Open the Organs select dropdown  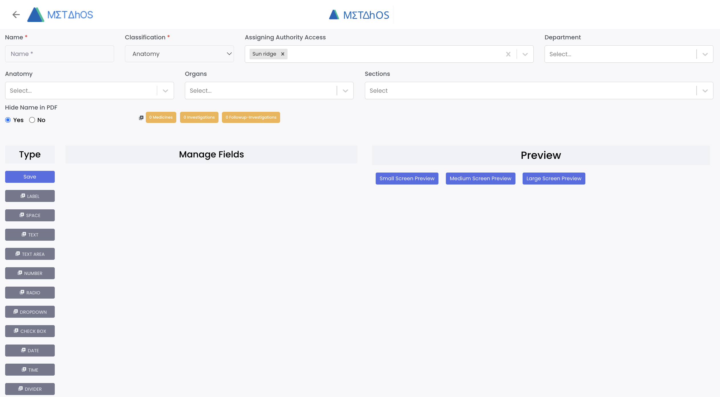click(x=345, y=91)
